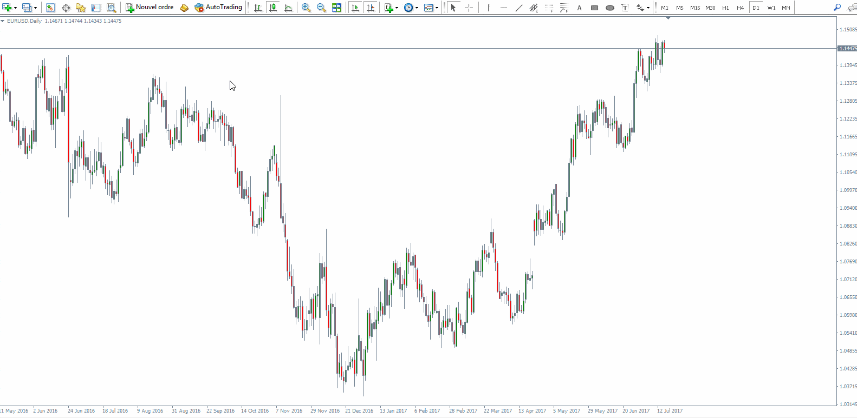Expand the indicators list dropdown arrow
The height and width of the screenshot is (418, 857).
tap(397, 8)
